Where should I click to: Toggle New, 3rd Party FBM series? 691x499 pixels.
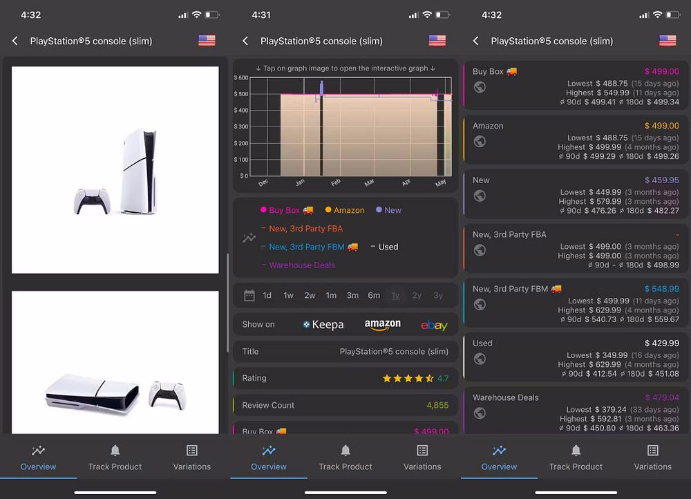310,247
